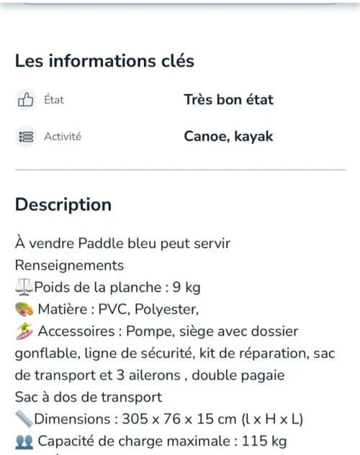
Task: Click the Activité list icon
Action: (x=26, y=137)
